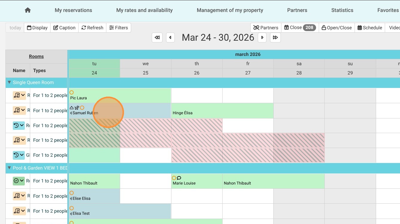Viewport: 400px width, 224px height.
Task: Go to previous day with left arrow
Action: (x=170, y=38)
